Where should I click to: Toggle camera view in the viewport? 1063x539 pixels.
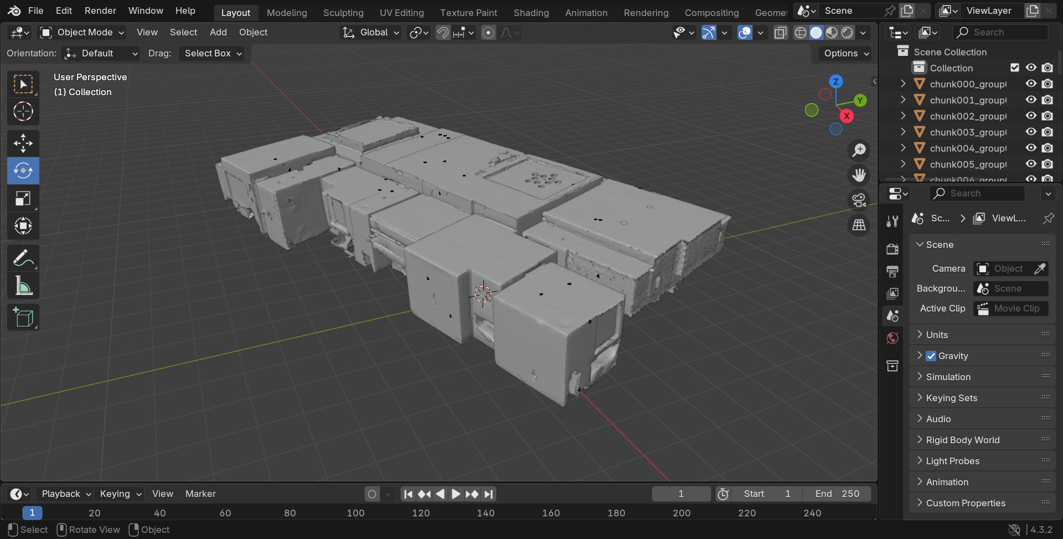[x=859, y=200]
